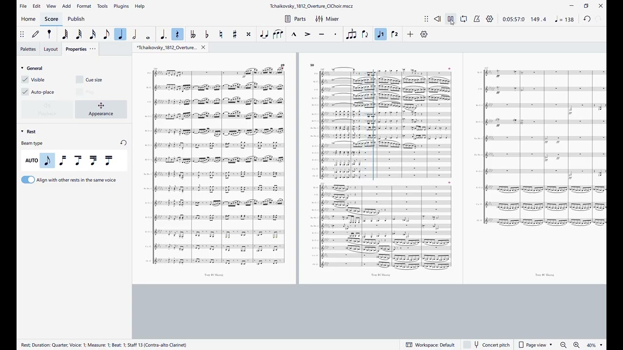Image resolution: width=623 pixels, height=350 pixels.
Task: Open the Page view dropdown
Action: pyautogui.click(x=535, y=345)
